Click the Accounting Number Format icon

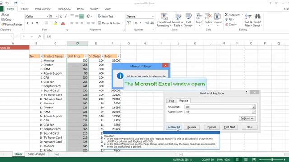coord(129,23)
